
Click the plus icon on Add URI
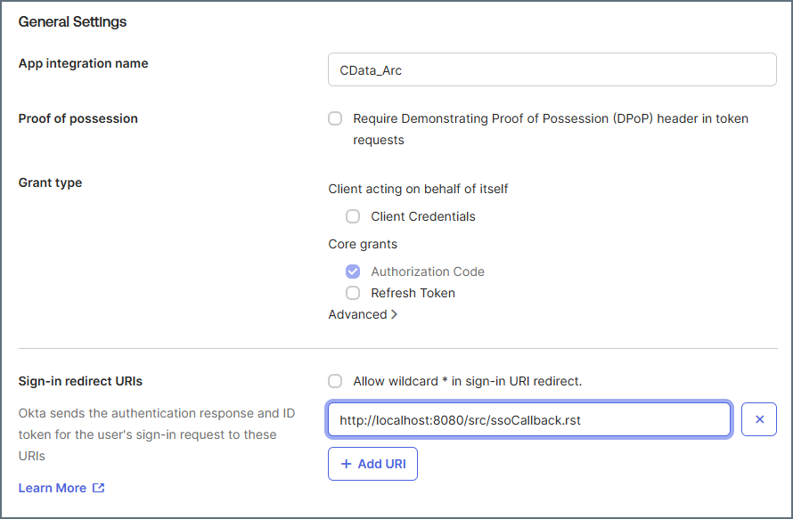click(x=346, y=464)
